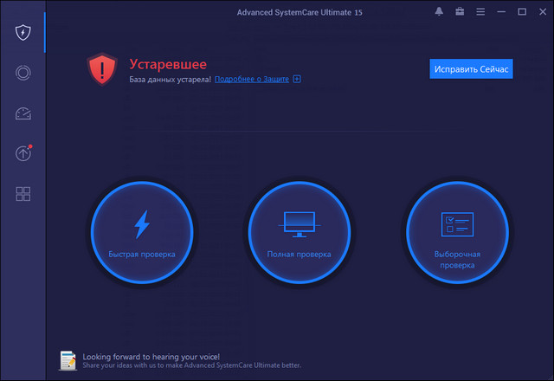
Task: Click the Устаревшее status heading
Action: point(168,63)
